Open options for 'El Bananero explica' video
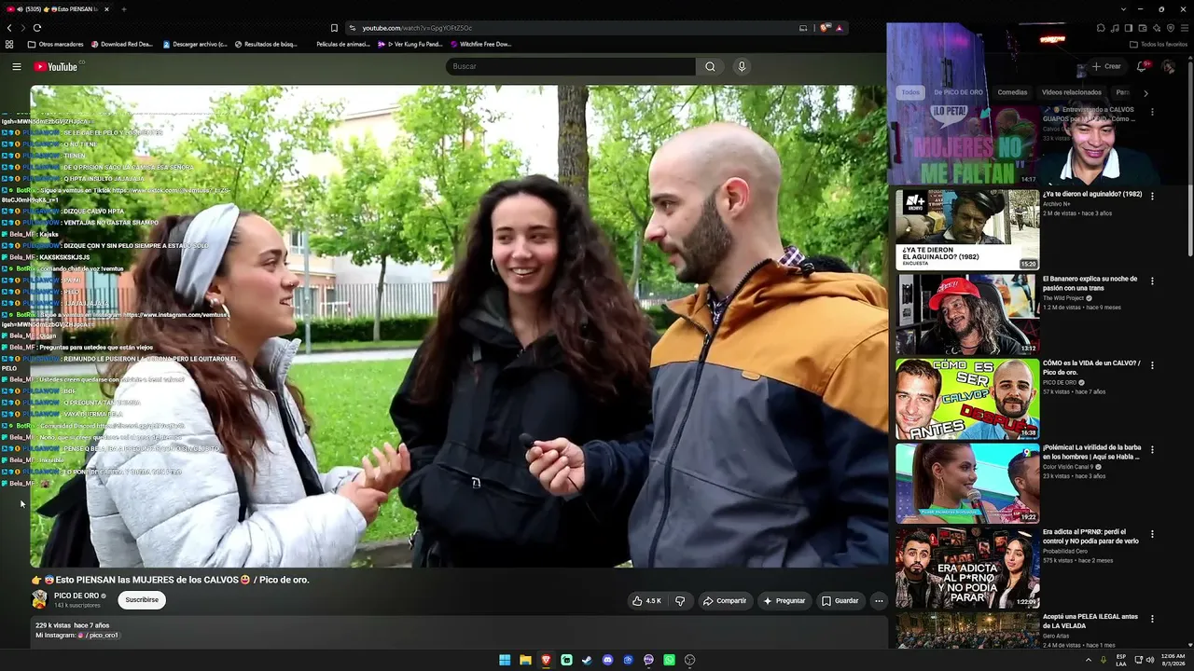Screen dimensions: 1194x671 click(x=1152, y=281)
